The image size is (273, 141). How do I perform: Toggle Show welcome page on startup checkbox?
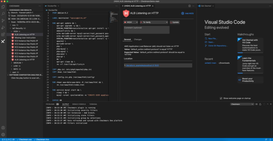(221, 98)
